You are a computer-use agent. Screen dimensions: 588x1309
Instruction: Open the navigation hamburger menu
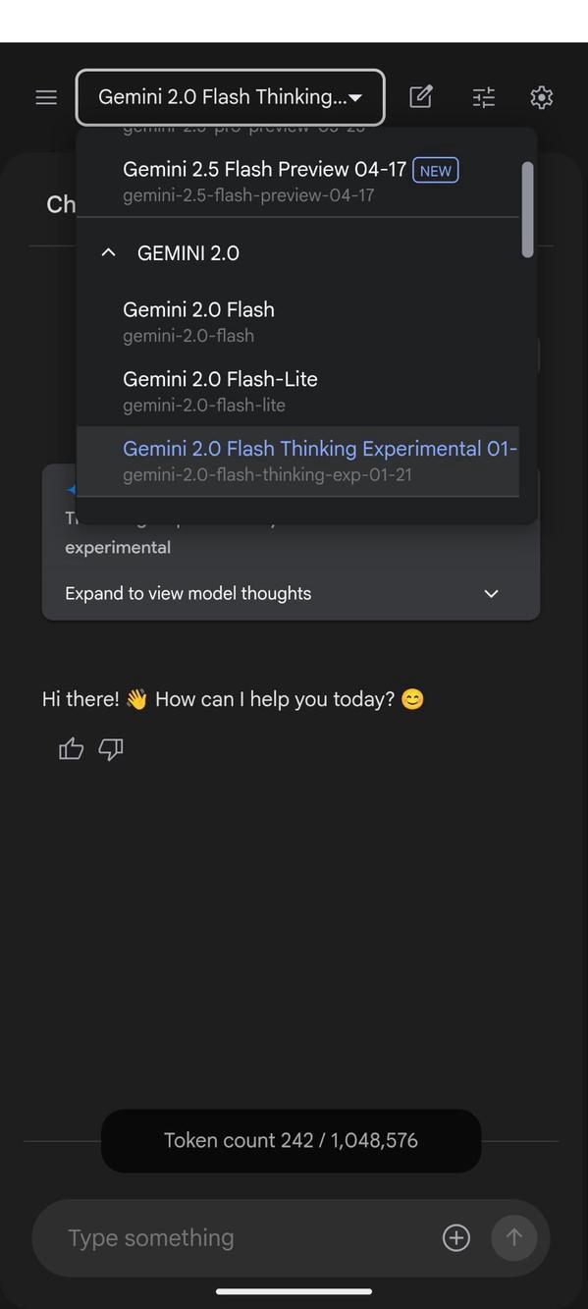point(45,96)
